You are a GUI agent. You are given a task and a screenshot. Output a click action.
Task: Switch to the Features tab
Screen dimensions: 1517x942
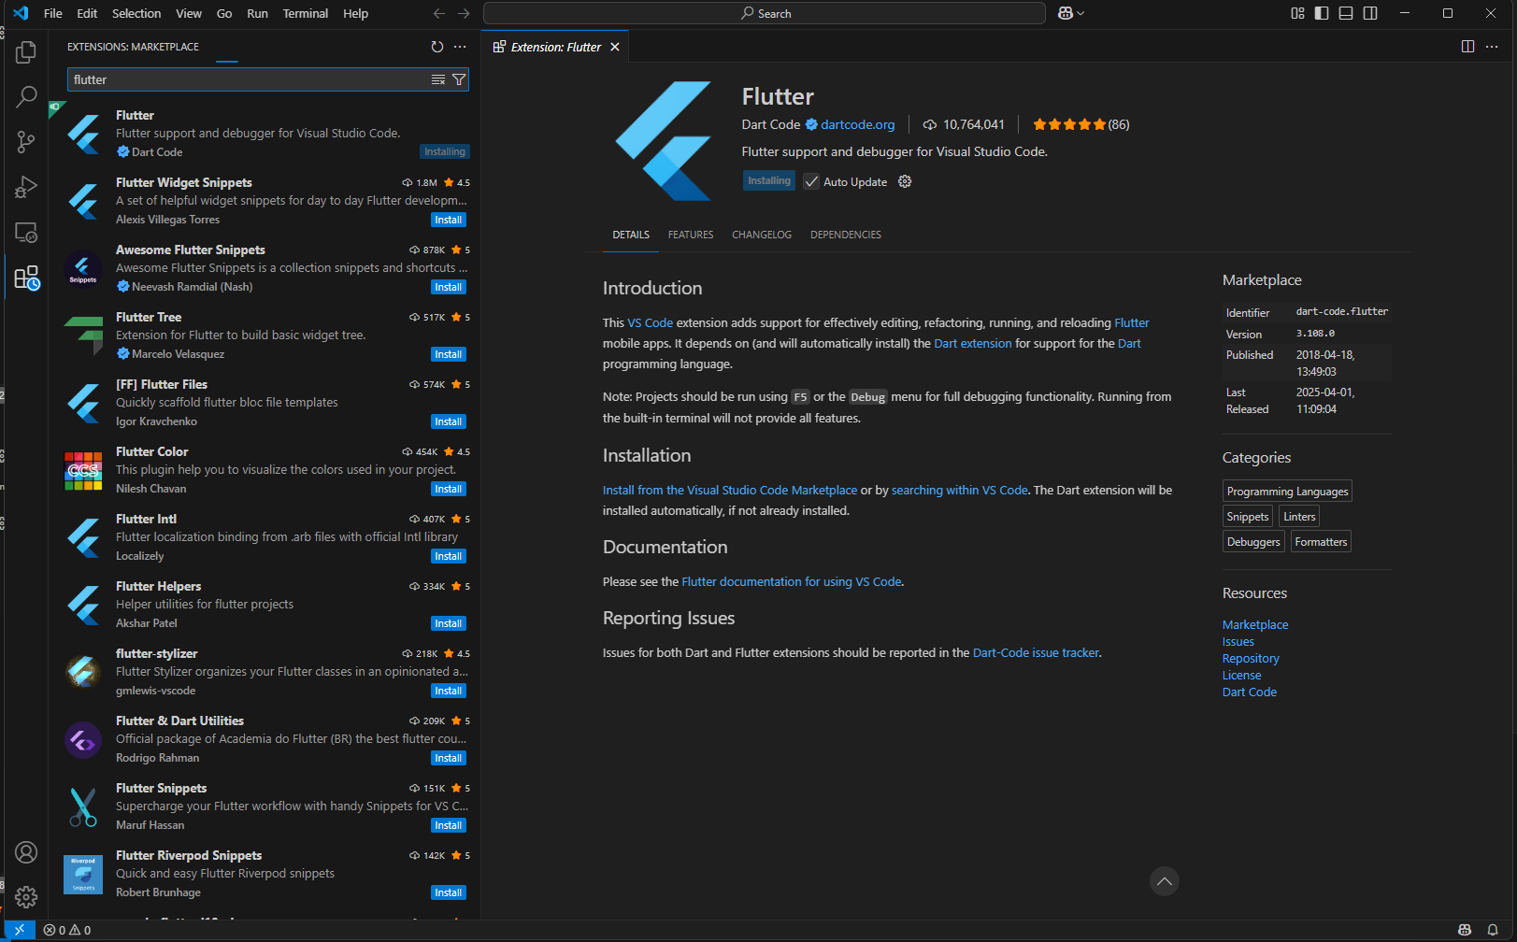tap(691, 235)
